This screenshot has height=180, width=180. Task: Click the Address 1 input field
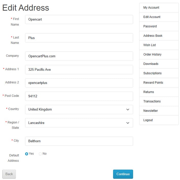click(x=79, y=69)
